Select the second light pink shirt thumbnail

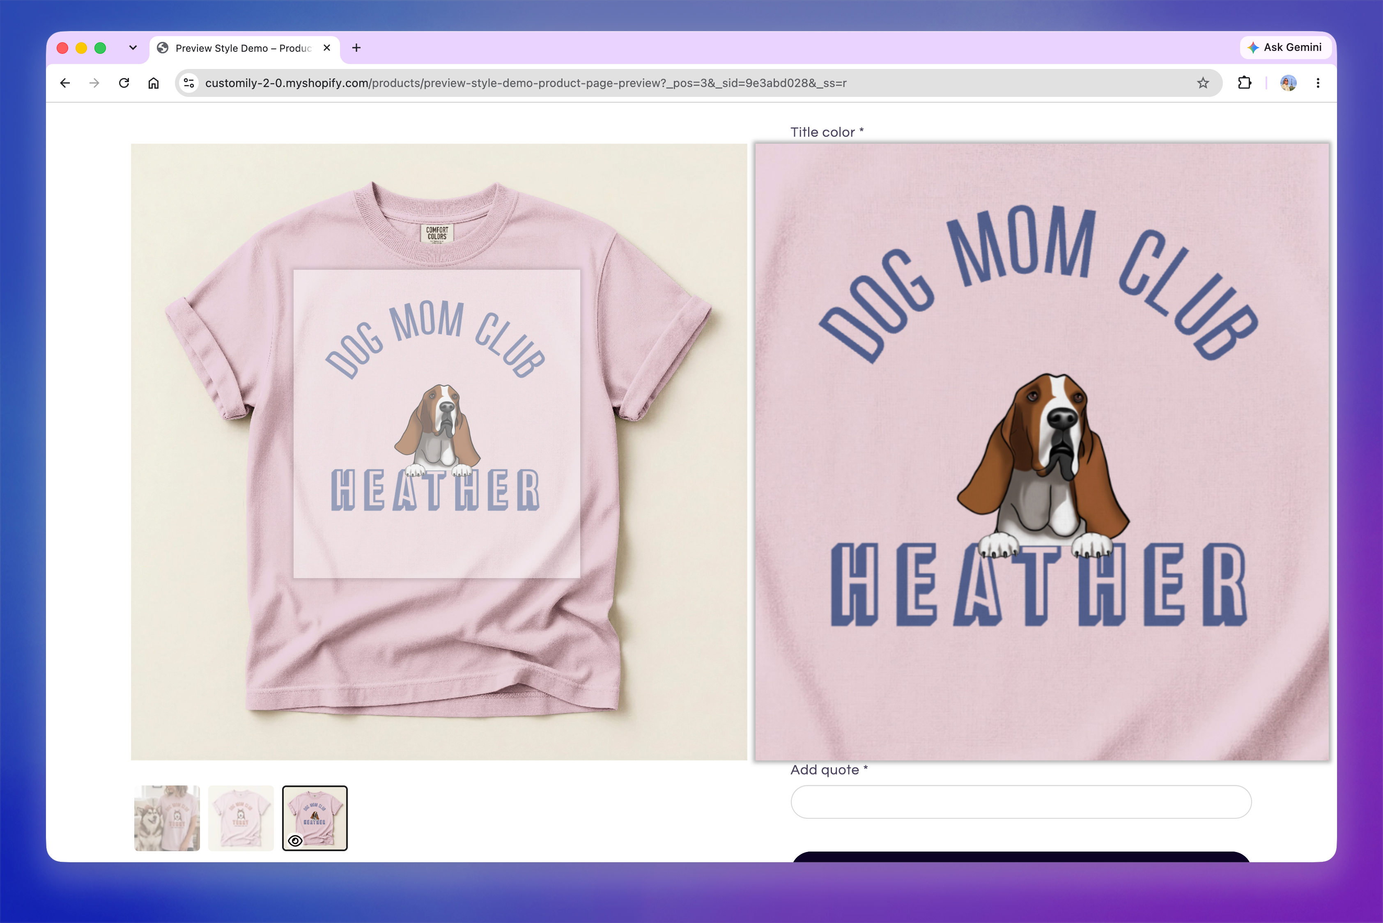(x=241, y=818)
